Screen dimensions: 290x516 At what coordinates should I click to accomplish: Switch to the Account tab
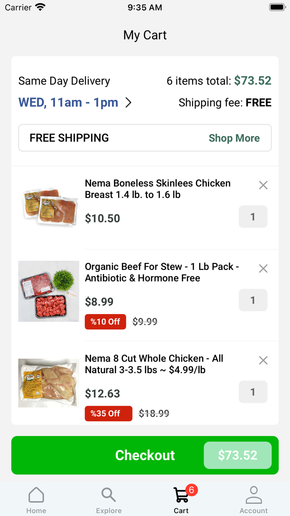pyautogui.click(x=254, y=499)
